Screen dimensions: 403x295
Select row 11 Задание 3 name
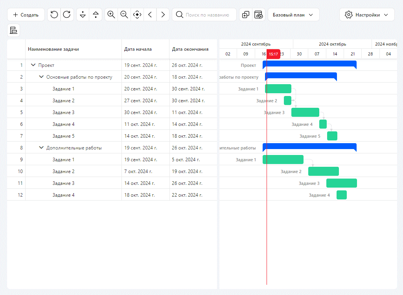pos(63,183)
